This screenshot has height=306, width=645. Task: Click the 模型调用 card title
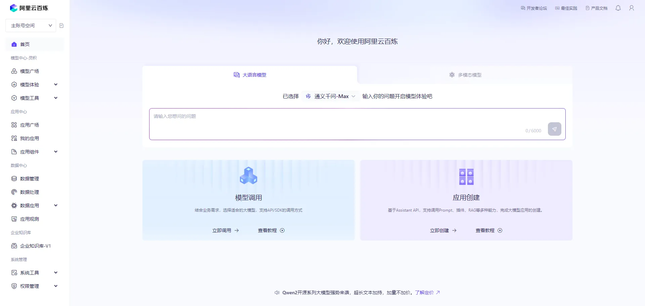click(x=249, y=198)
